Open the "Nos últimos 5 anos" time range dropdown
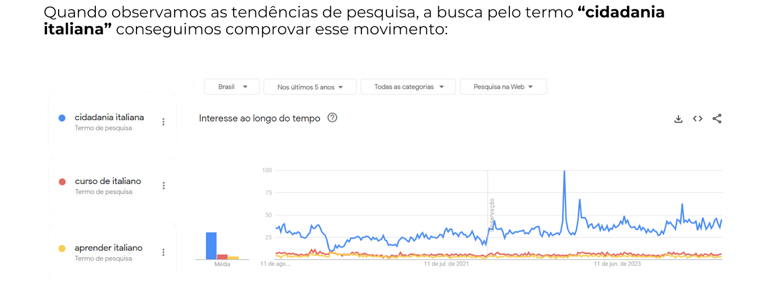Viewport: 774px width, 300px height. 310,87
